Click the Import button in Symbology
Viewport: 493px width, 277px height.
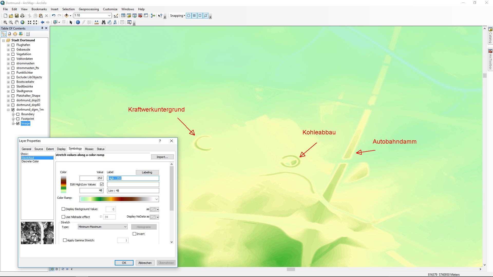(x=163, y=157)
